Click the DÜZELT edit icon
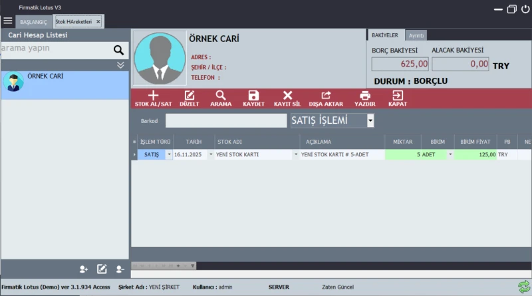This screenshot has width=532, height=296. click(x=190, y=96)
